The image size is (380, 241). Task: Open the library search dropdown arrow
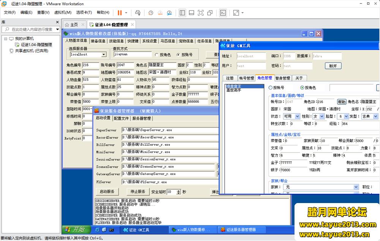pyautogui.click(x=57, y=29)
